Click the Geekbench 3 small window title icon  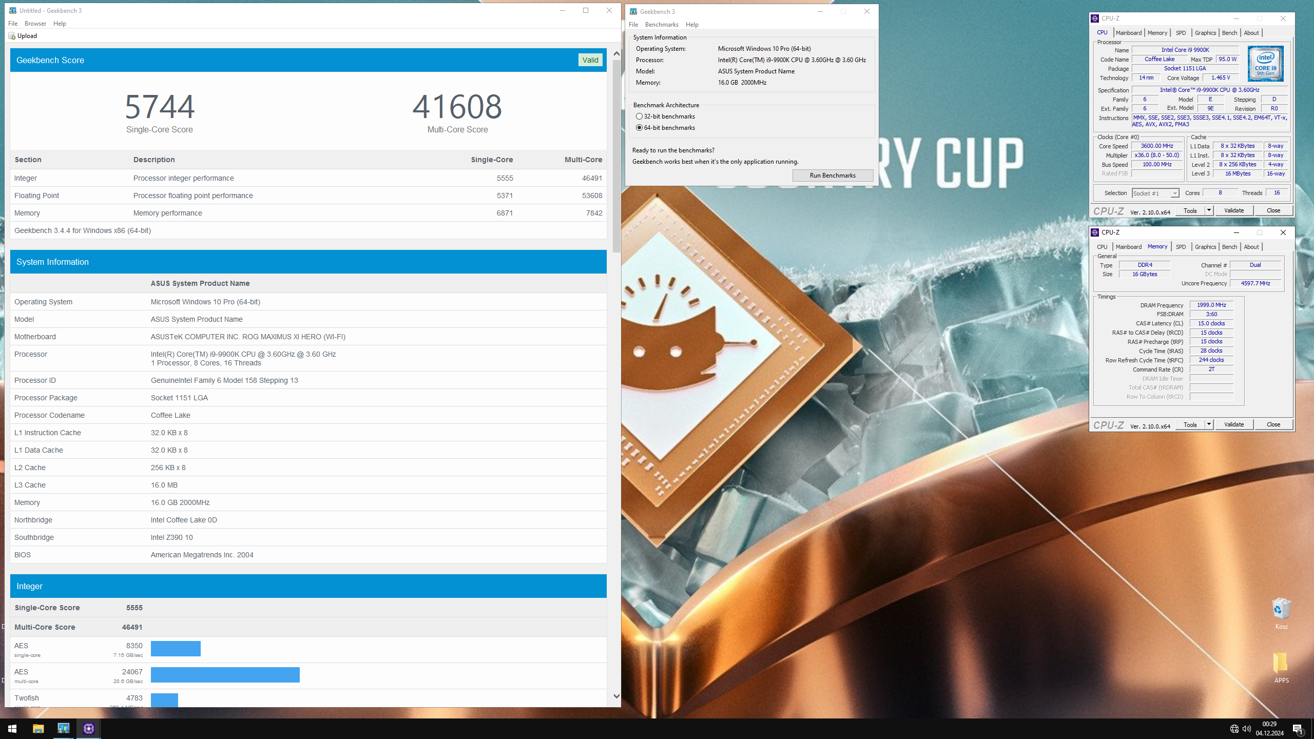(633, 11)
